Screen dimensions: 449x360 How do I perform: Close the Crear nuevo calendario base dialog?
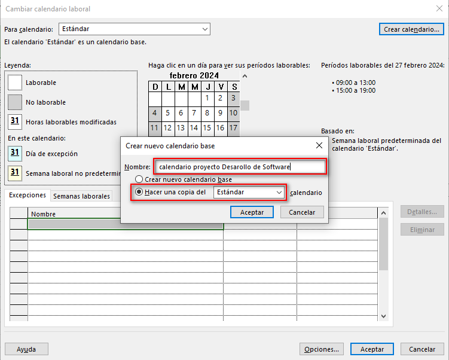319,145
